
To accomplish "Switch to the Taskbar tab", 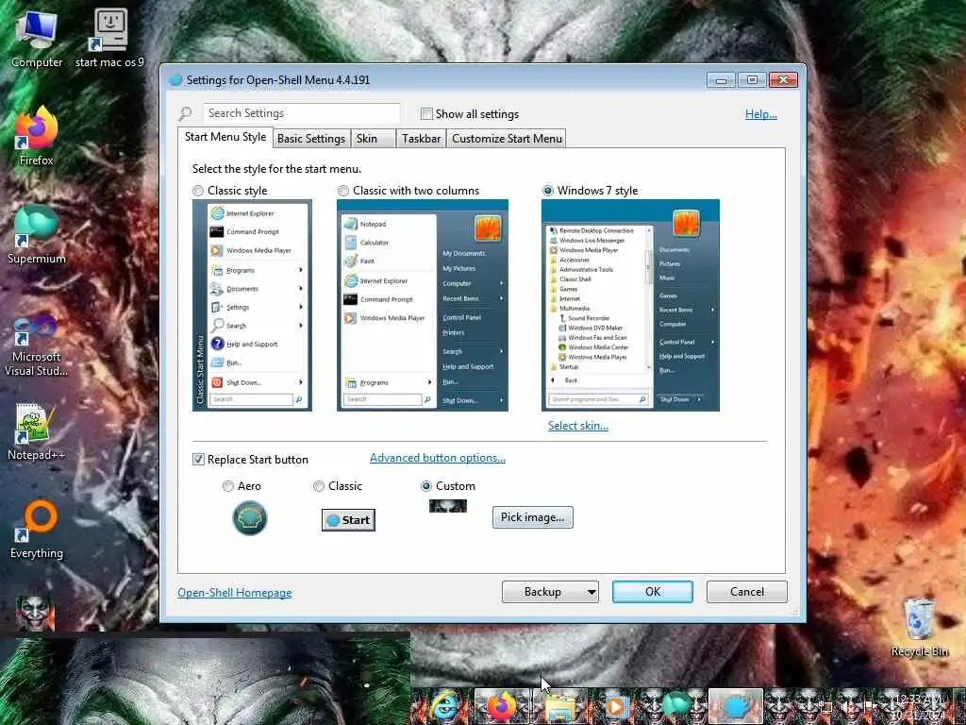I will tap(422, 139).
